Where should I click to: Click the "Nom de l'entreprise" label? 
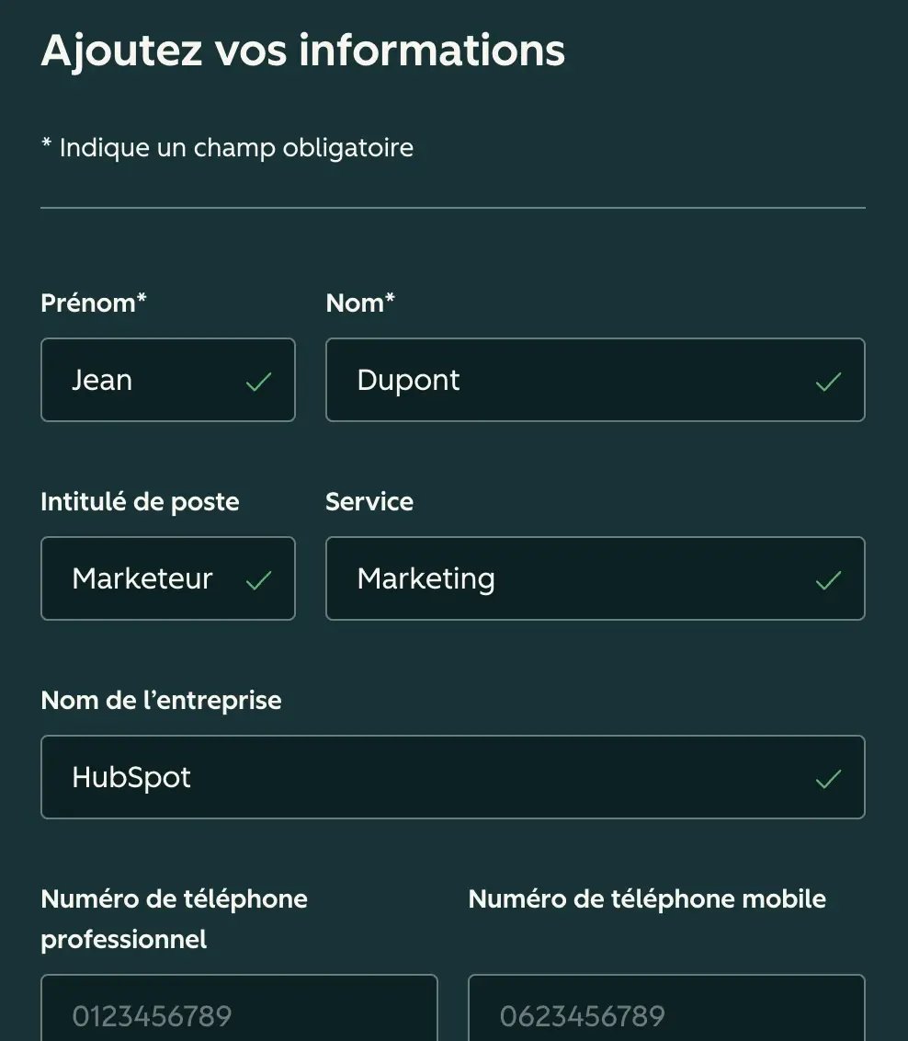click(161, 700)
